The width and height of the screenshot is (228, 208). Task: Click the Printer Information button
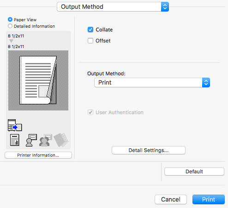(x=38, y=155)
